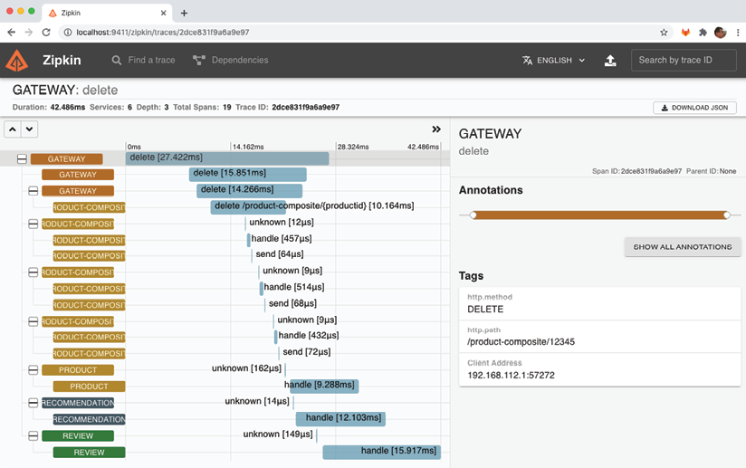Select delete /product-composite/{productid} span
The image size is (746, 468).
click(x=248, y=207)
